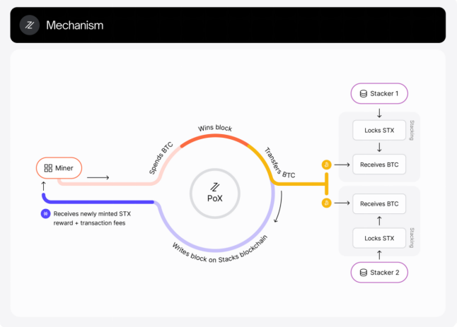
Task: Click the orange Wins block arc label
Action: point(215,129)
